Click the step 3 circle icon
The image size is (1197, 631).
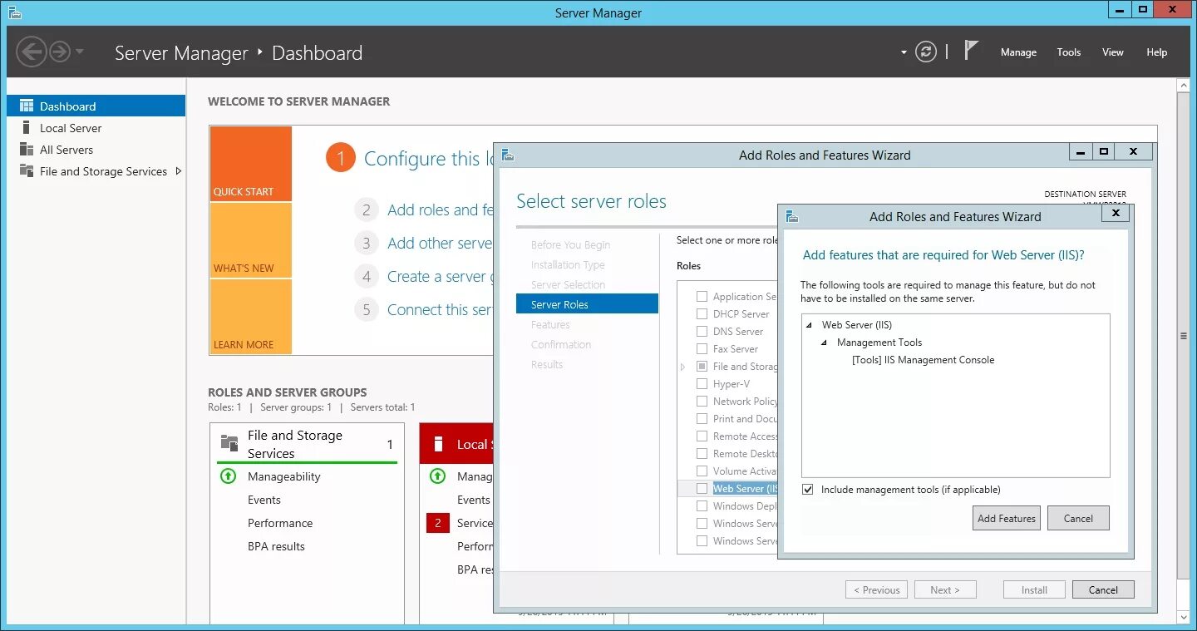366,244
